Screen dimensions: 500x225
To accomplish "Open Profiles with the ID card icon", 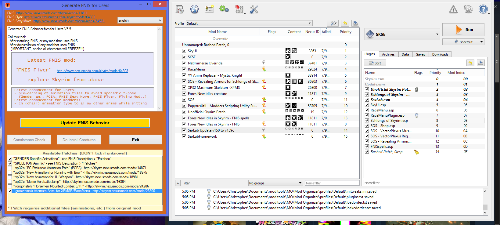I will (x=209, y=9).
